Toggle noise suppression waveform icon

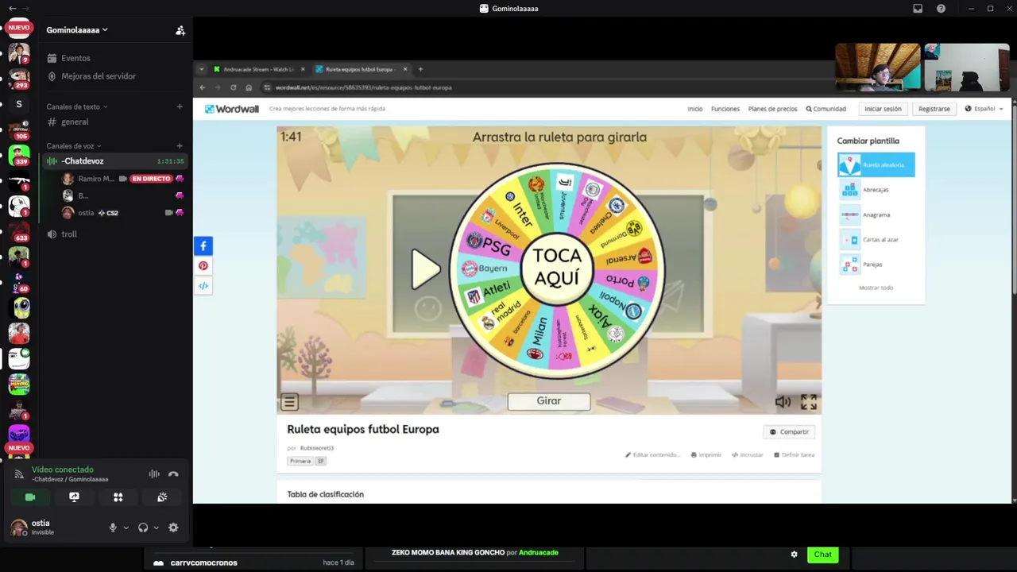[154, 474]
